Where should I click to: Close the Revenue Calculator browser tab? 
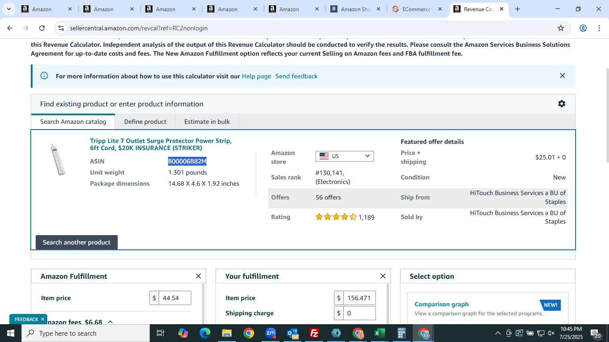click(x=501, y=9)
